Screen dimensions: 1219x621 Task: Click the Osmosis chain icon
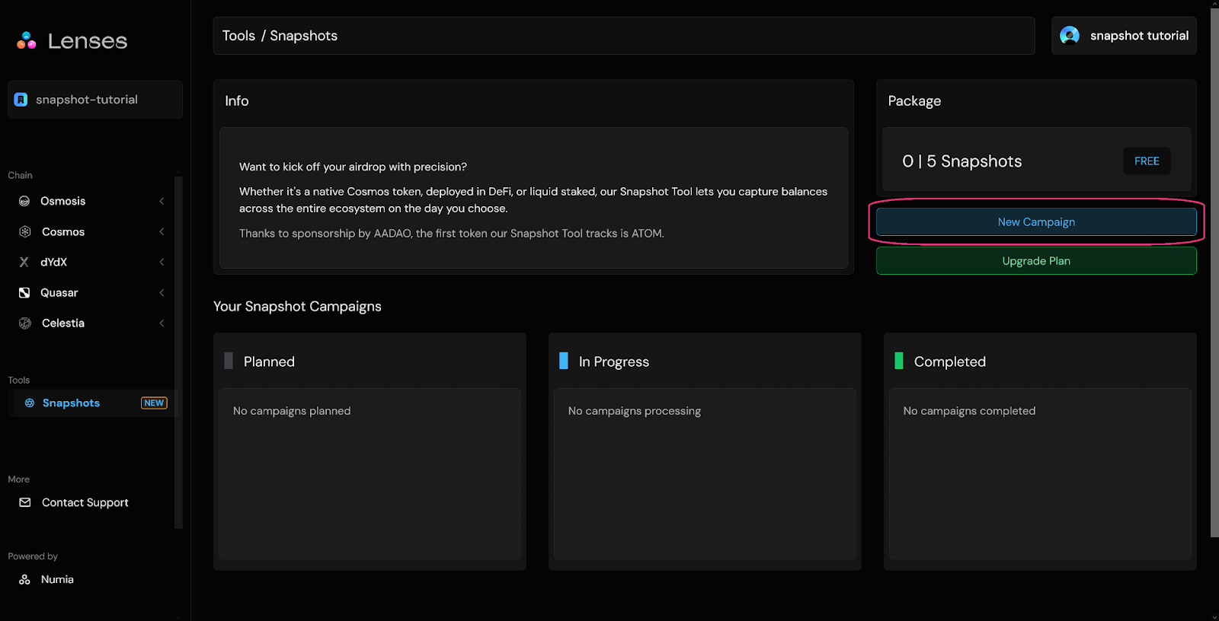(24, 201)
